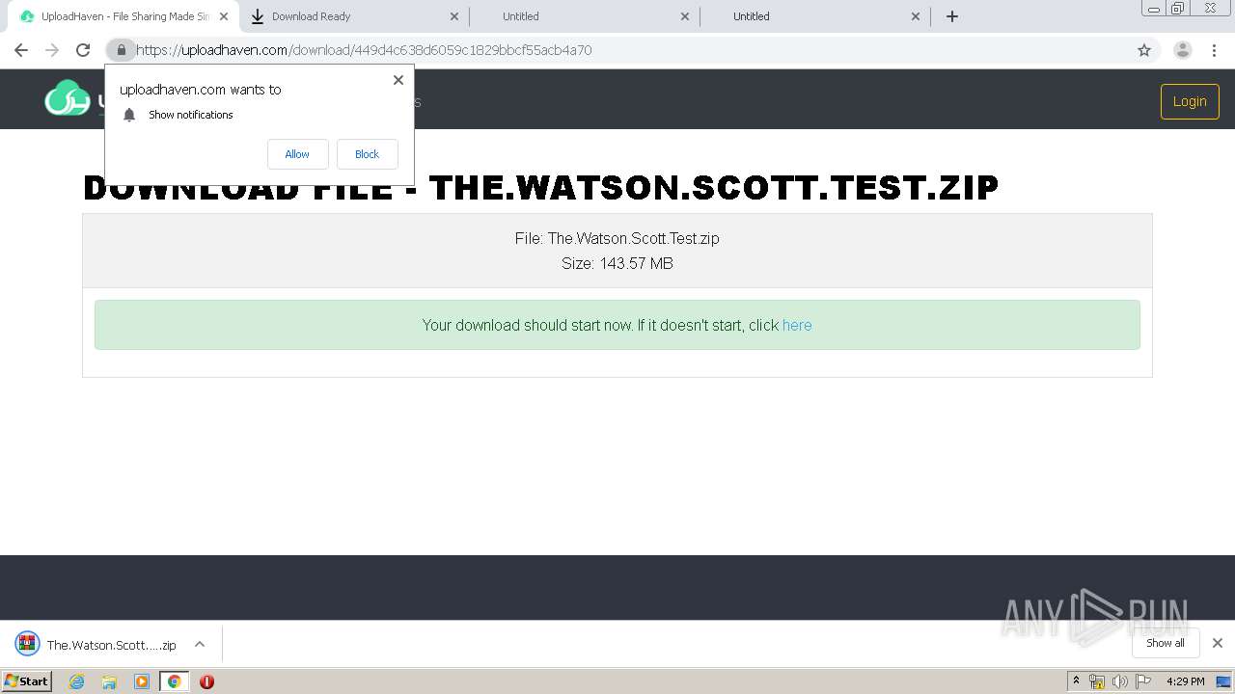Click the red antivirus taskbar icon
The image size is (1235, 694).
(206, 681)
